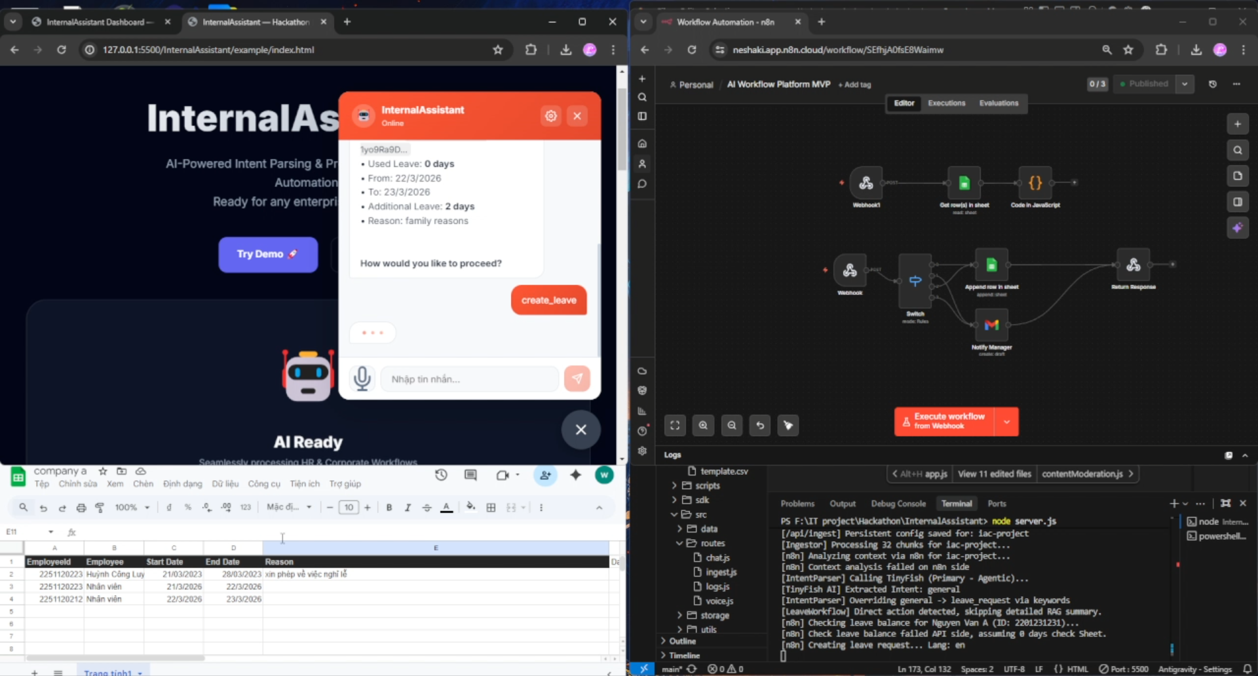
Task: Star the company a spreadsheet
Action: click(103, 471)
